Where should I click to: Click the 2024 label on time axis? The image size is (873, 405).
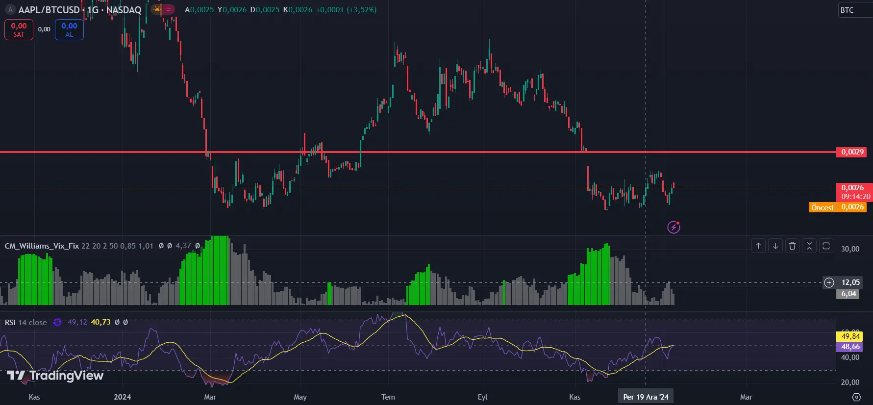(122, 397)
